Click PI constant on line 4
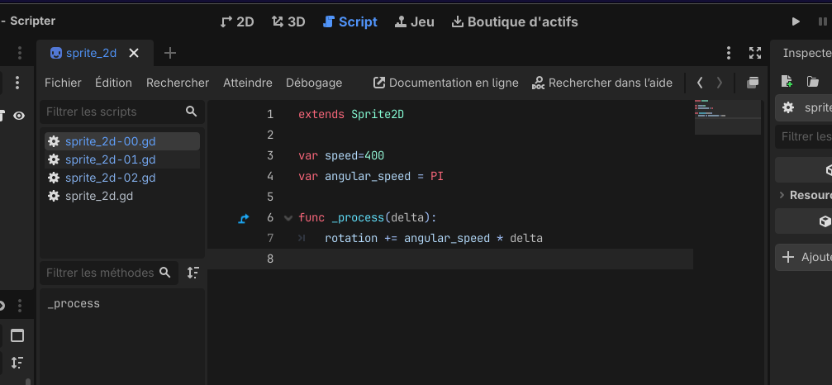This screenshot has width=832, height=385. coord(437,177)
